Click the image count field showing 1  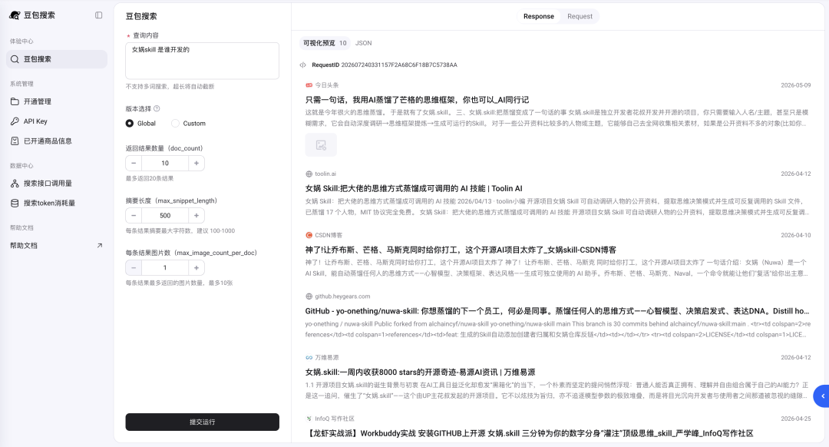[x=165, y=268]
